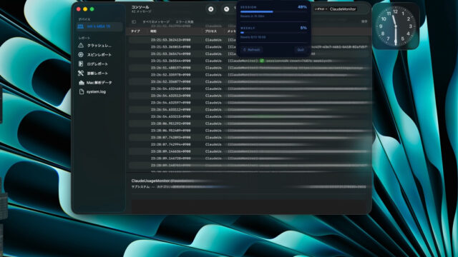Screen dimensions: 458x257
Task: Open ログレポート in the sidebar
Action: point(93,64)
